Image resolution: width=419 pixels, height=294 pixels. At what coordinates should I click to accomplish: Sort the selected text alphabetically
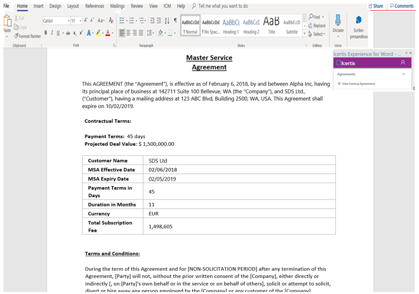click(167, 21)
